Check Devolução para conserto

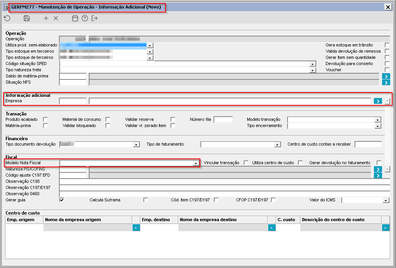(x=387, y=64)
